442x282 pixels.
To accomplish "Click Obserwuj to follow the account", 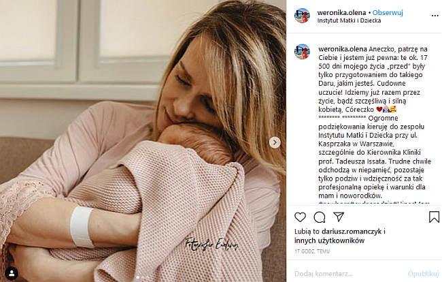I will pyautogui.click(x=388, y=13).
